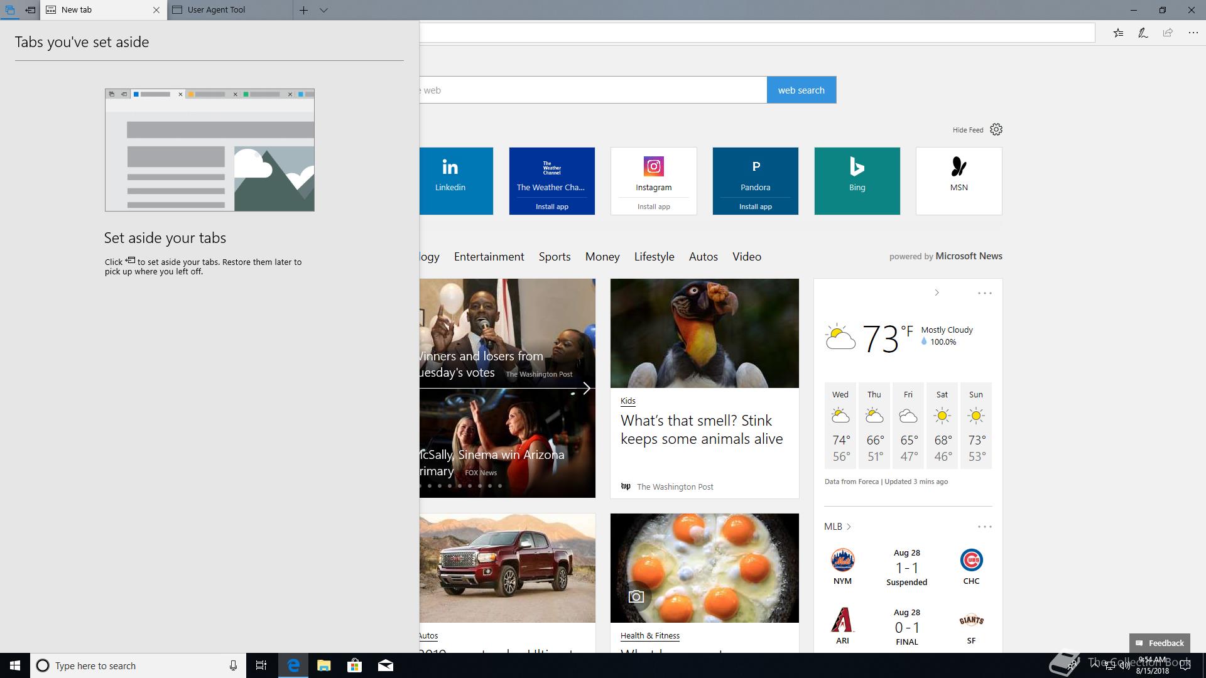Expand weather location with chevron arrow
1206x678 pixels.
(x=937, y=293)
